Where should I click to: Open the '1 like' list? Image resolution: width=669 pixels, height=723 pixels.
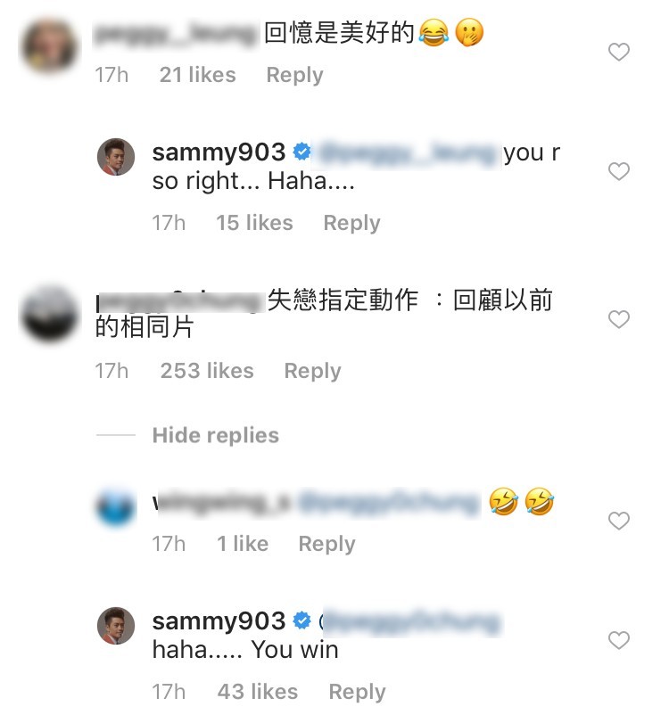tap(243, 544)
